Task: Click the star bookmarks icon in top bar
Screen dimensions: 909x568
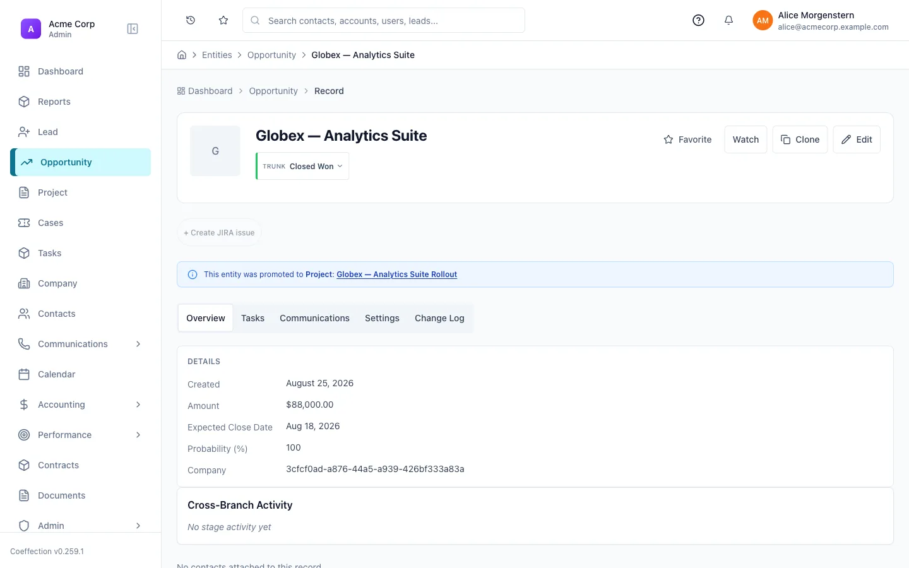Action: tap(223, 20)
